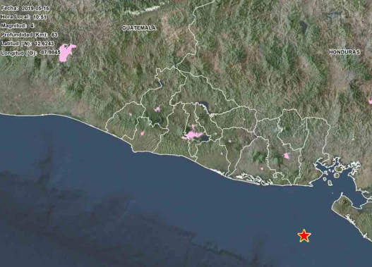Click the Magnitud value 4
This screenshot has width=372, height=267.
coord(32,26)
